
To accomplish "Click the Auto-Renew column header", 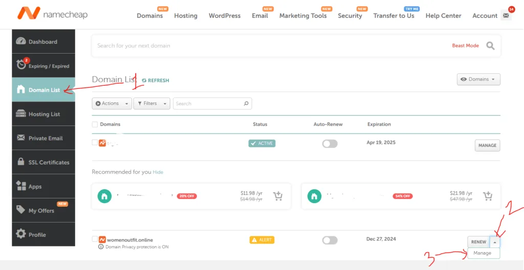I will tap(328, 125).
